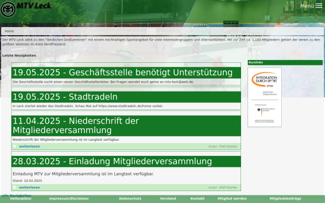Open the Integration durch Sport banner image
The width and height of the screenshot is (325, 203).
(x=264, y=97)
